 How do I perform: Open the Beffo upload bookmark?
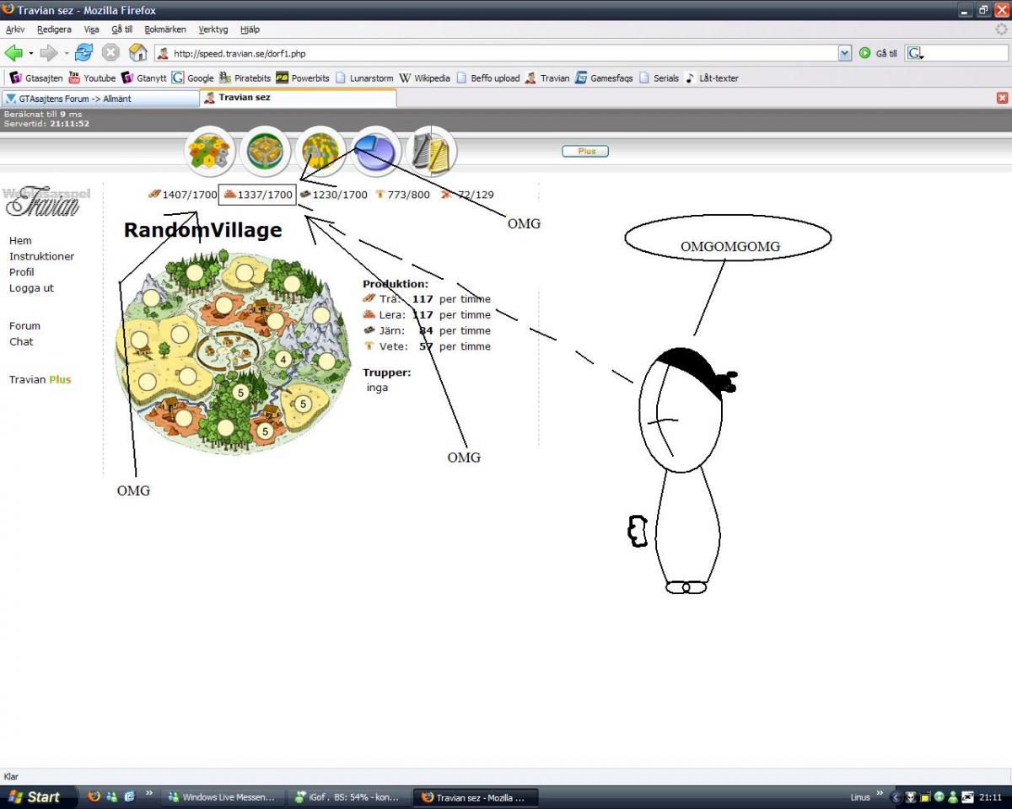(x=488, y=78)
